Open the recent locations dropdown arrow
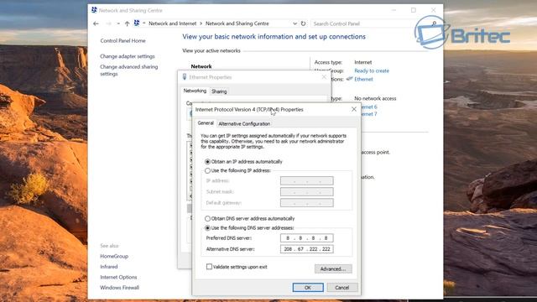Screen dimensions: 537x302 [x=118, y=23]
